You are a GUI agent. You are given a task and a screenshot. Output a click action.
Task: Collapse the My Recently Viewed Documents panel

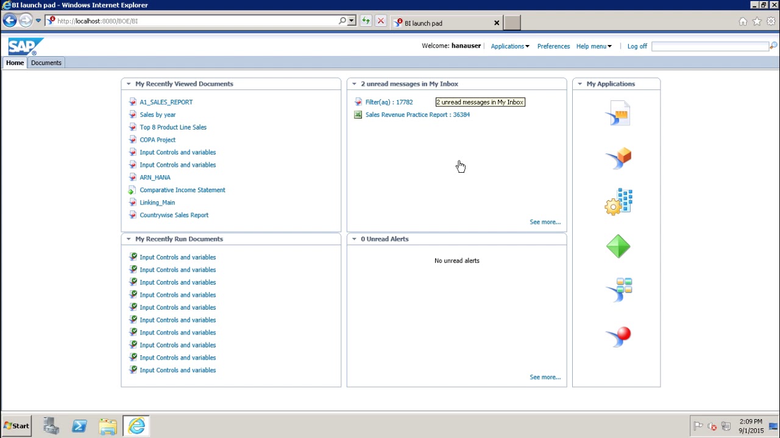(129, 84)
